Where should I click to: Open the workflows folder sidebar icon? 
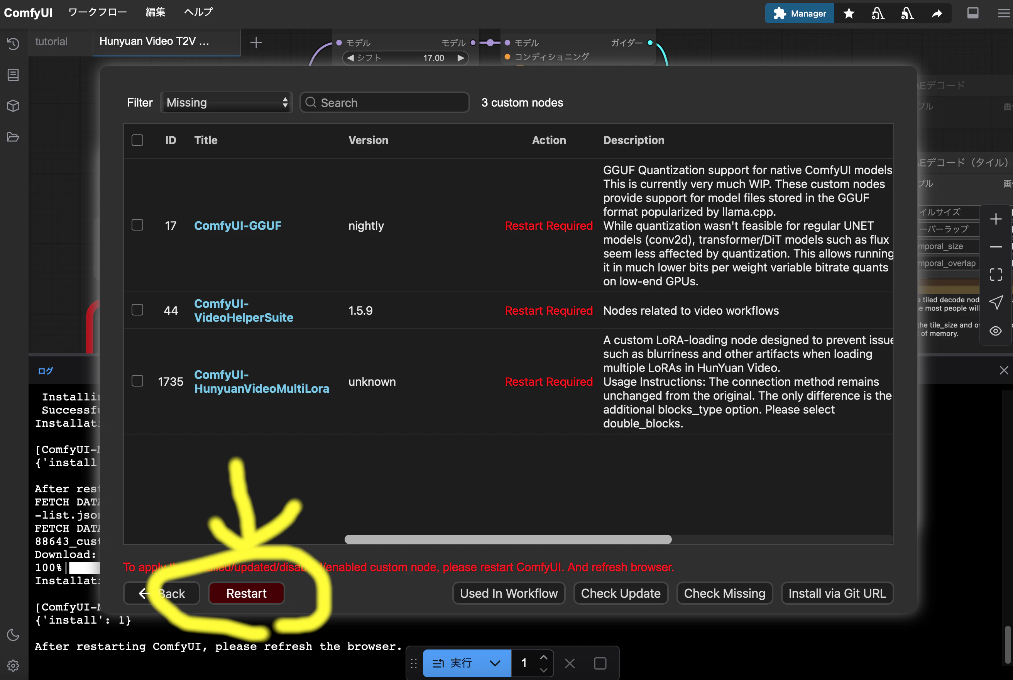[13, 137]
